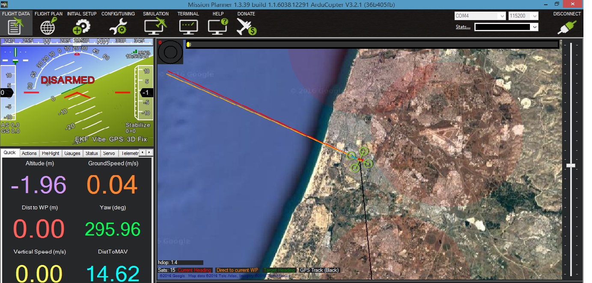Click the map zoom slider handle
This screenshot has width=592, height=283.
pos(571,165)
